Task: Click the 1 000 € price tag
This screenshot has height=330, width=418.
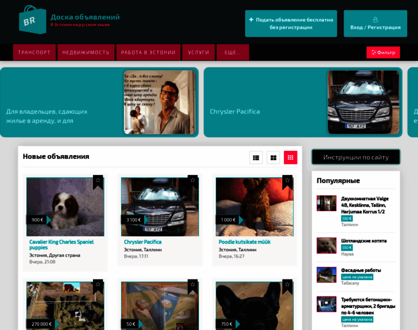Action: (228, 220)
